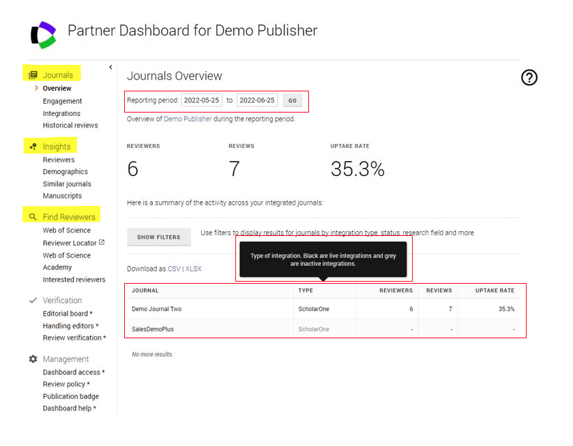Viewport: 573px width, 446px height.
Task: Open Find Reviewers section heading
Action: click(x=69, y=217)
